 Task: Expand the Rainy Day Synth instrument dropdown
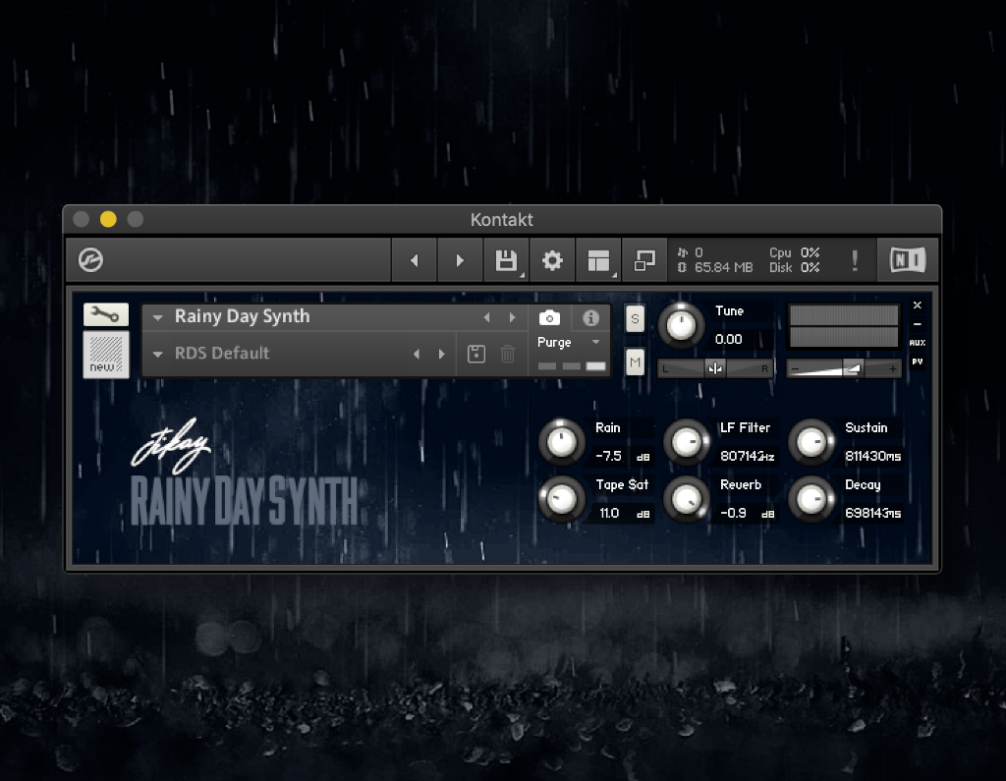coord(157,317)
